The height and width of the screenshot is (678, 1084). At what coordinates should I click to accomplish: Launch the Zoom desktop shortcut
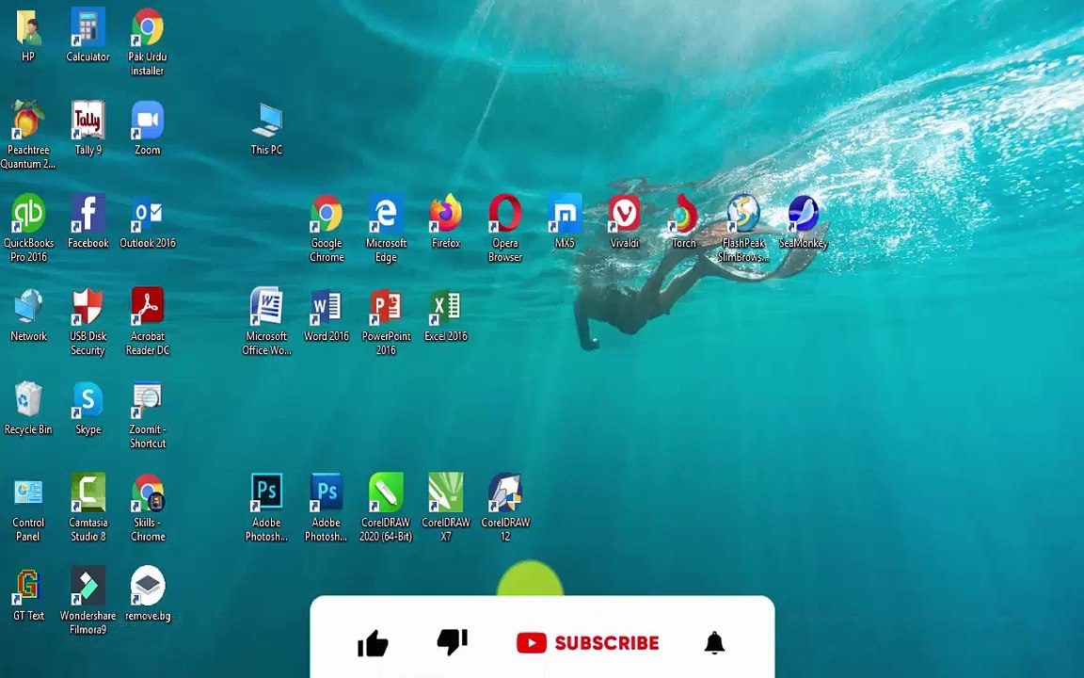[147, 121]
